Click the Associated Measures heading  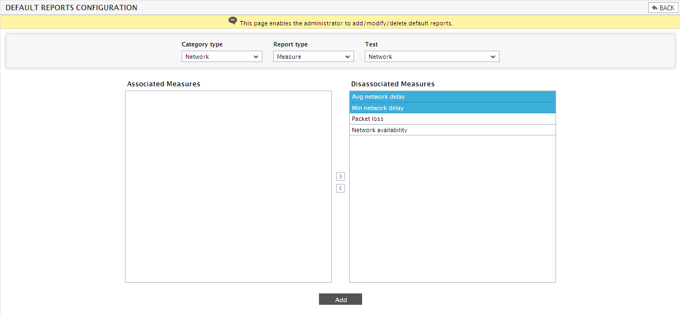point(164,84)
